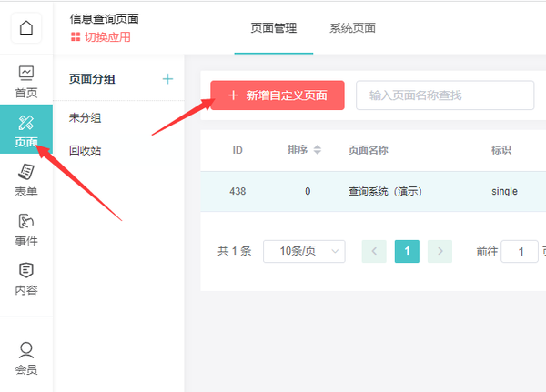Image resolution: width=546 pixels, height=392 pixels.
Task: Select page number 1 in pagination
Action: pos(407,251)
